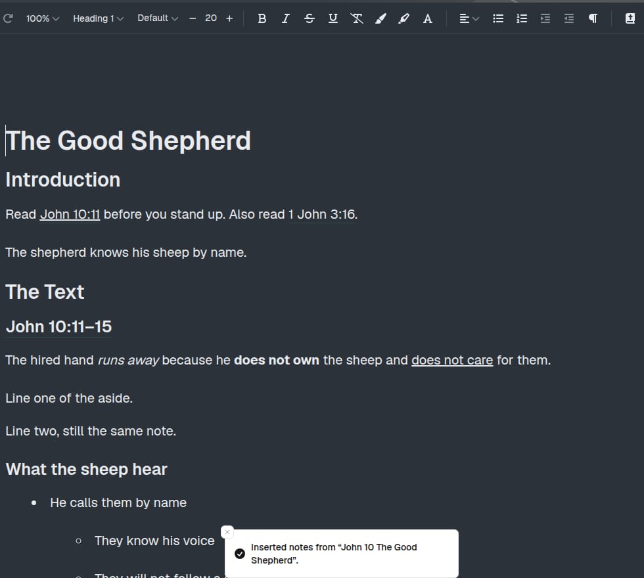Open the Bible book icon in toolbar
The height and width of the screenshot is (578, 644).
point(630,18)
